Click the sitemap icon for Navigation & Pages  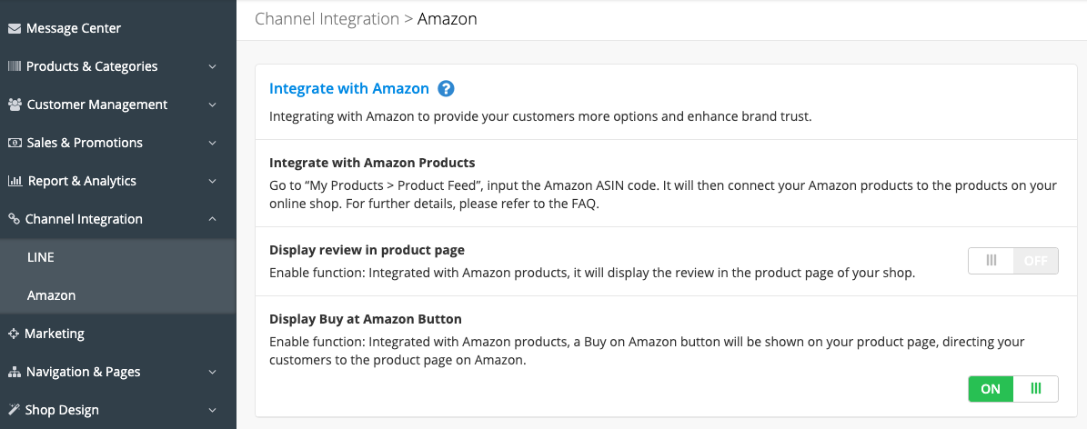point(14,372)
